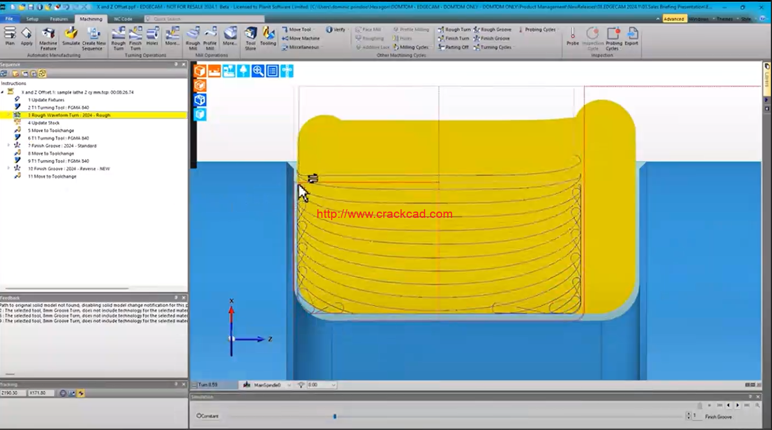
Task: Select the Rough Waveform Turn instruction row
Action: click(93, 115)
